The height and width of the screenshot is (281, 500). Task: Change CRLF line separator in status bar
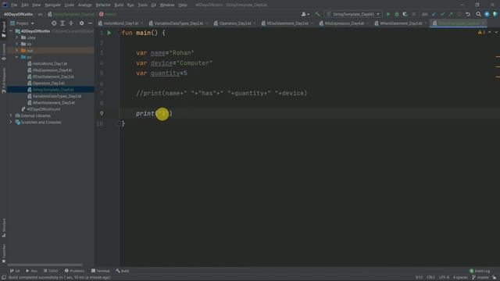pos(430,278)
